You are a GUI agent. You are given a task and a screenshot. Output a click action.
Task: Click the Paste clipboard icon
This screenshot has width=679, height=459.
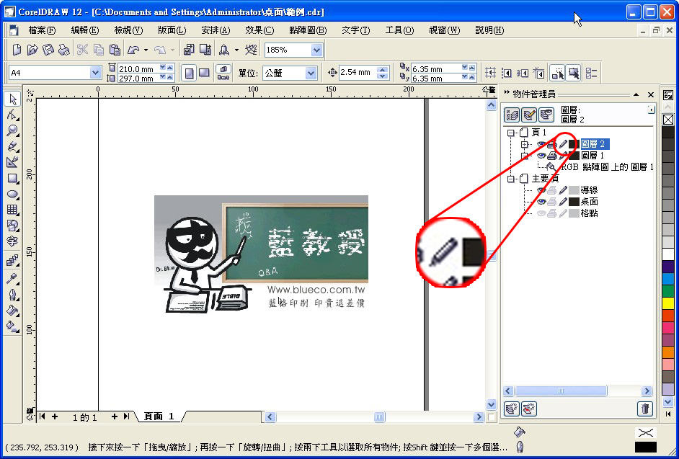[x=115, y=50]
